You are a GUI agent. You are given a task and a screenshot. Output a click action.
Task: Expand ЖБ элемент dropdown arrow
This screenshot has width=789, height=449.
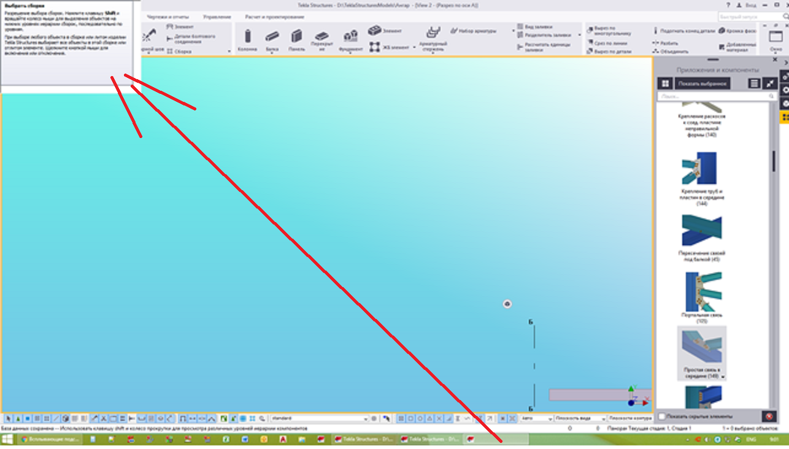coord(414,47)
